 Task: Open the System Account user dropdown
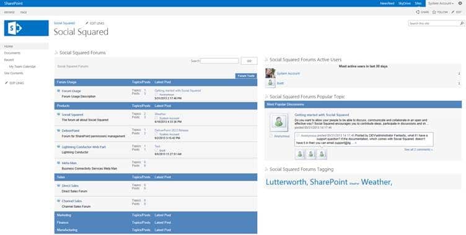click(441, 3)
